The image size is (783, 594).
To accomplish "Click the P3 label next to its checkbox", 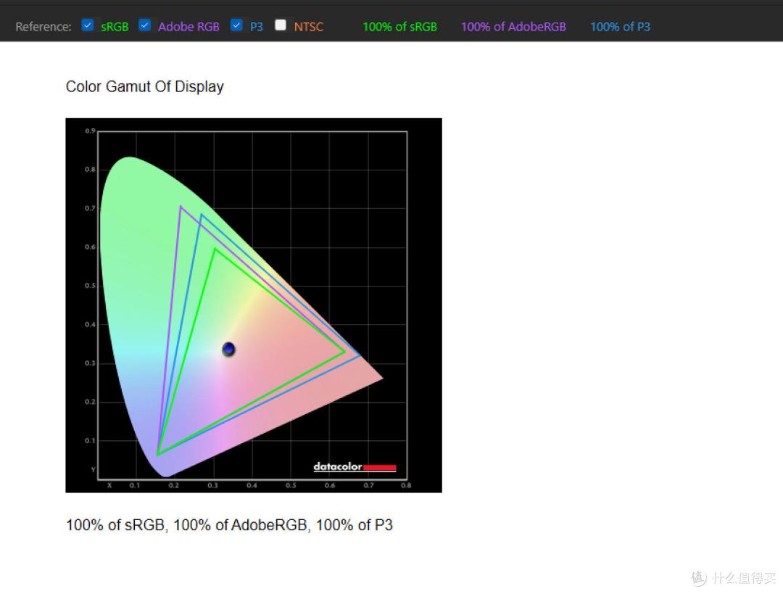I will tap(257, 27).
